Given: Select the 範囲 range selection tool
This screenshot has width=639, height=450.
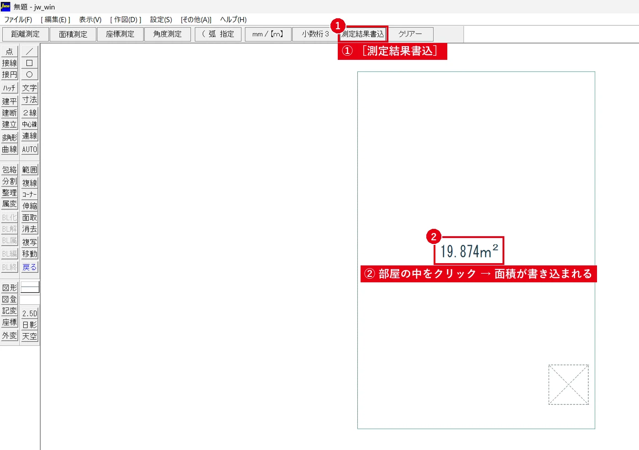Looking at the screenshot, I should (30, 169).
